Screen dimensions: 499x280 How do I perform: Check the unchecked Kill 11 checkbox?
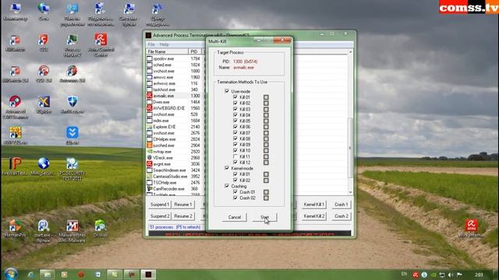tap(235, 156)
